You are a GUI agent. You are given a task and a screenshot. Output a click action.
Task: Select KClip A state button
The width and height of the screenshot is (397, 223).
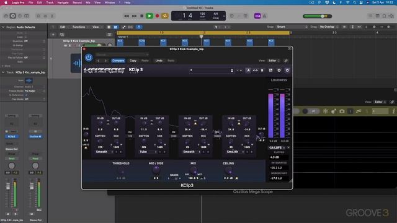248,71
